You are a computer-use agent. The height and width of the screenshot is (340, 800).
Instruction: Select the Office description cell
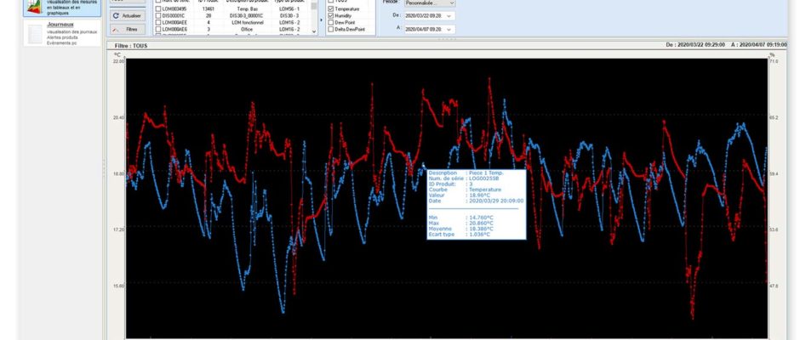click(248, 30)
